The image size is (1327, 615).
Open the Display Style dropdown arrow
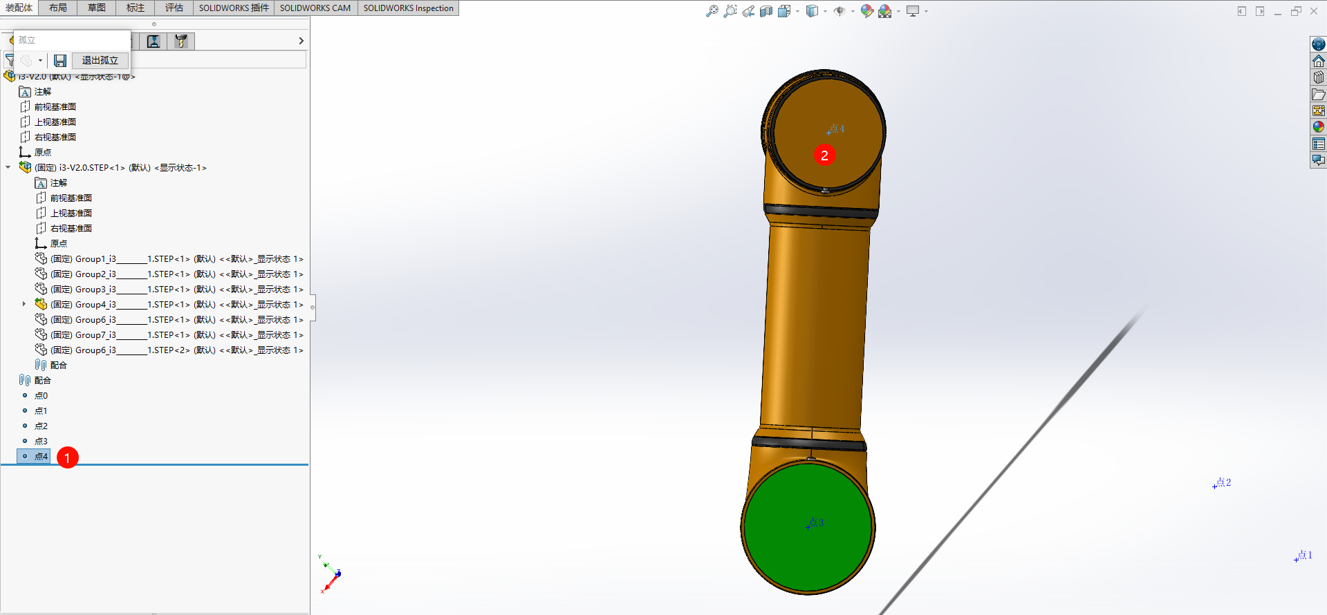point(825,11)
